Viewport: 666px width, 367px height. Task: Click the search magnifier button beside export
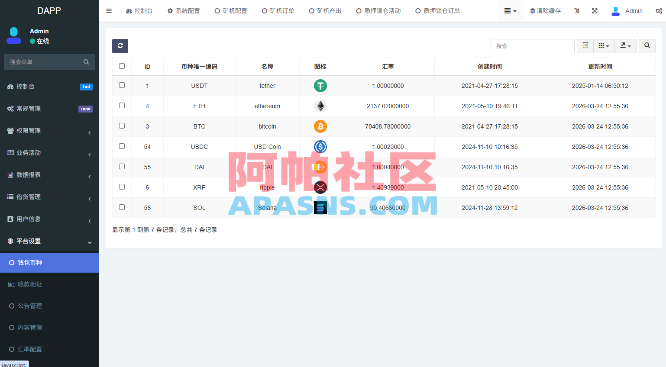click(x=647, y=46)
